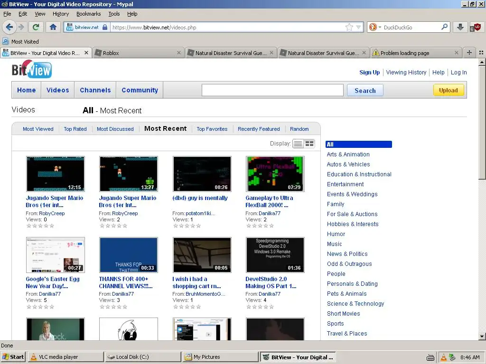Sort videos by Most Viewed
The image size is (486, 364).
[x=38, y=129]
